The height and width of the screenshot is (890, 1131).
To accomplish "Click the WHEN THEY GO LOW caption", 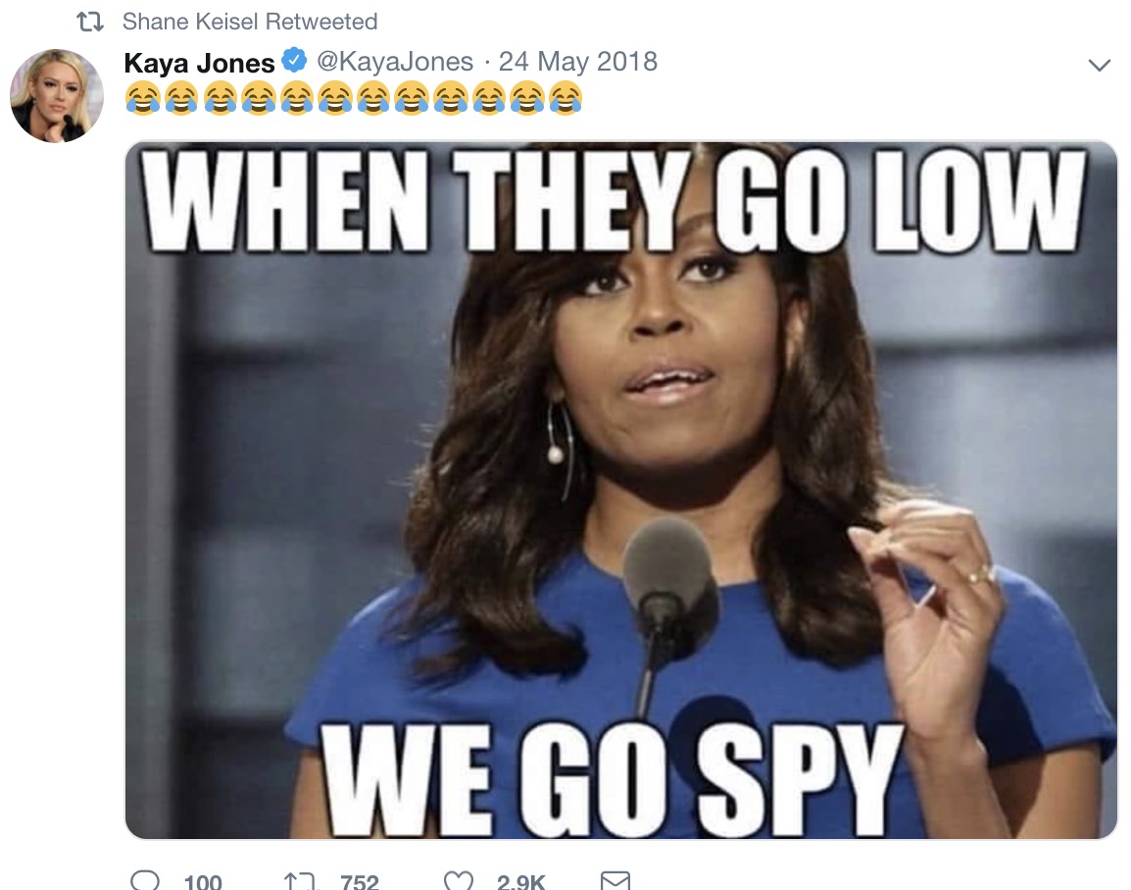I will [x=615, y=201].
